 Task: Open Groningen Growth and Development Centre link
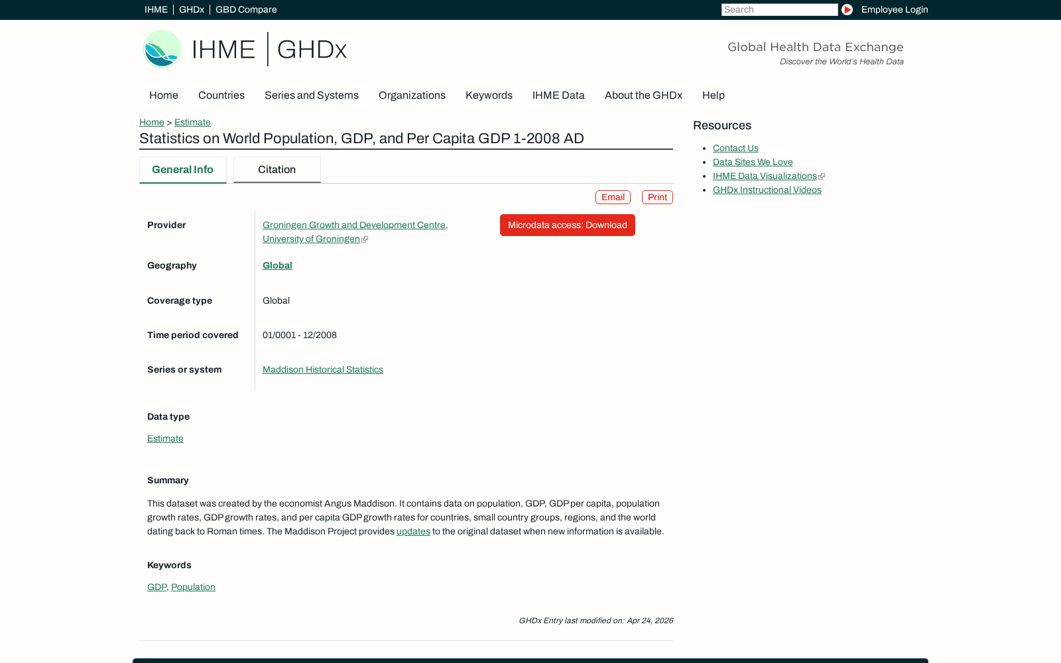click(x=355, y=232)
